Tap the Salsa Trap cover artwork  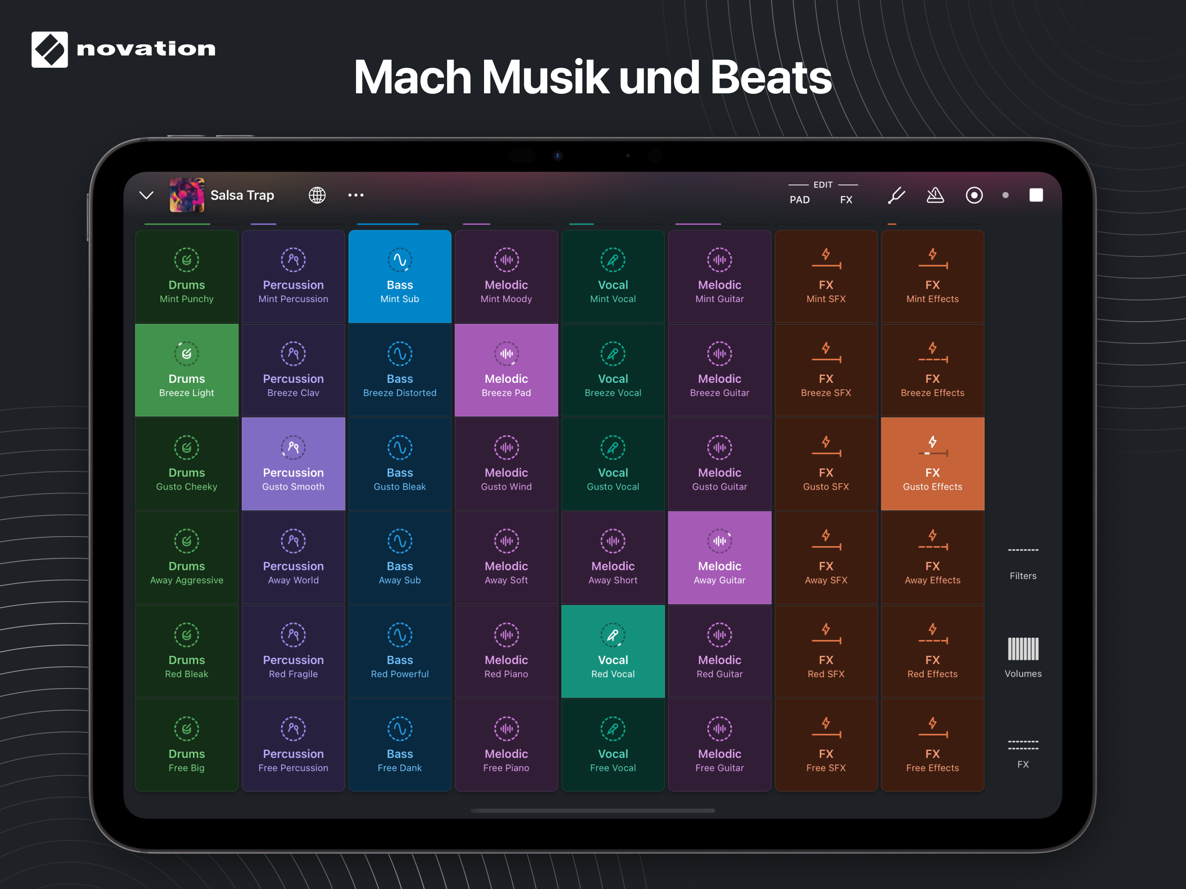(x=187, y=195)
